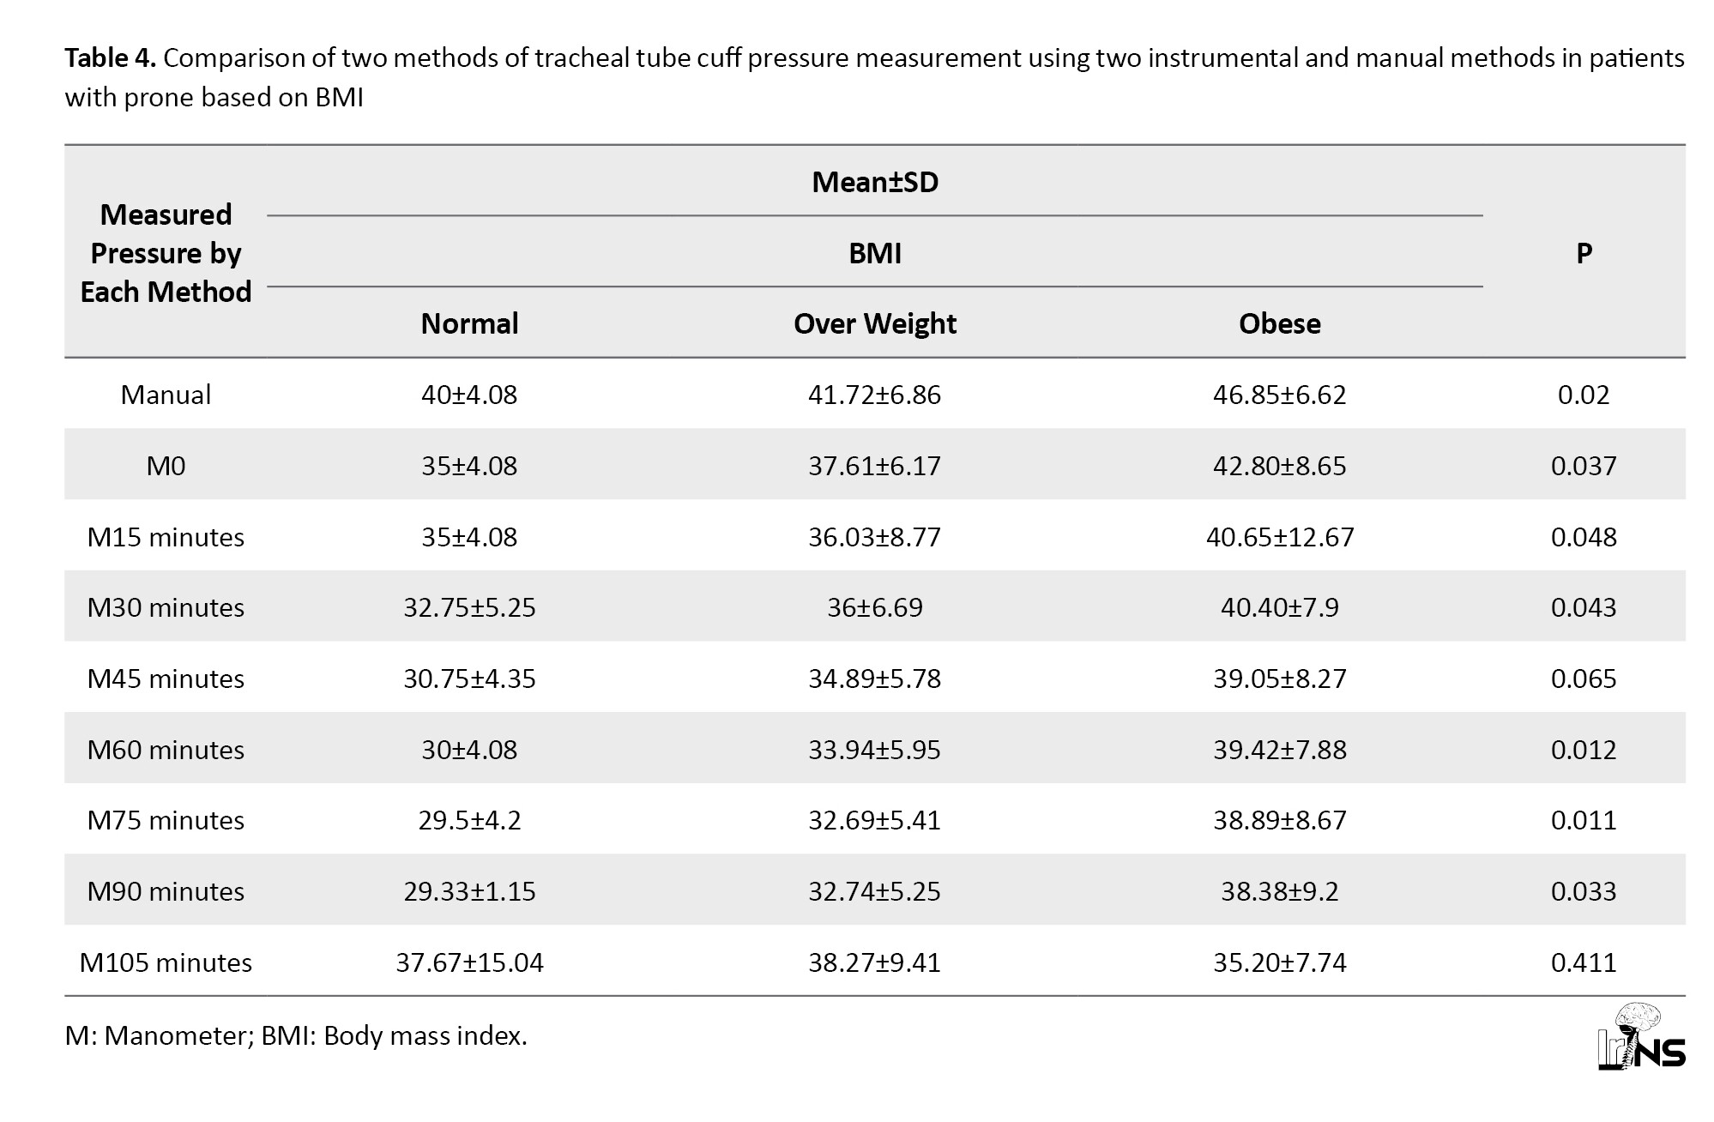Click the 36±6.69 overweight value
This screenshot has height=1122, width=1714.
point(874,607)
